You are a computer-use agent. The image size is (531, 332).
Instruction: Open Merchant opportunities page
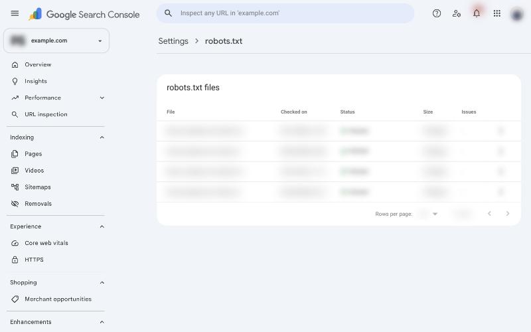(x=58, y=299)
